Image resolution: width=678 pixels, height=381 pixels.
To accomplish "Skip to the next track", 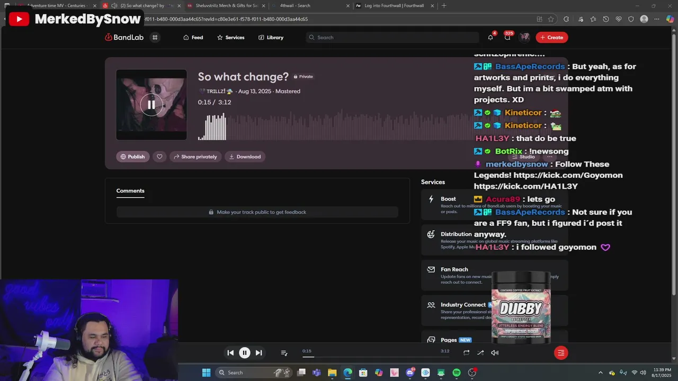I will 258,353.
